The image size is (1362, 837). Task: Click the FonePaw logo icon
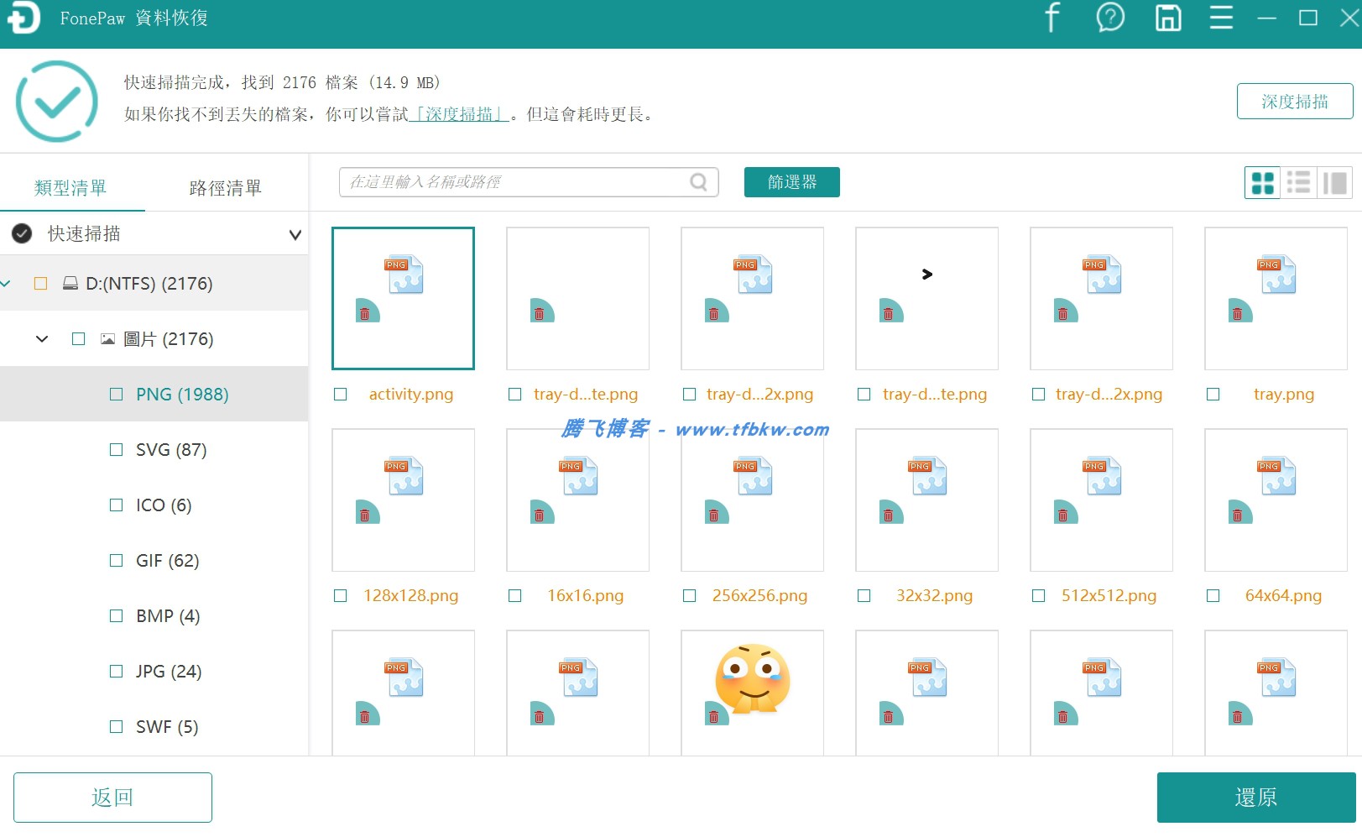click(23, 17)
